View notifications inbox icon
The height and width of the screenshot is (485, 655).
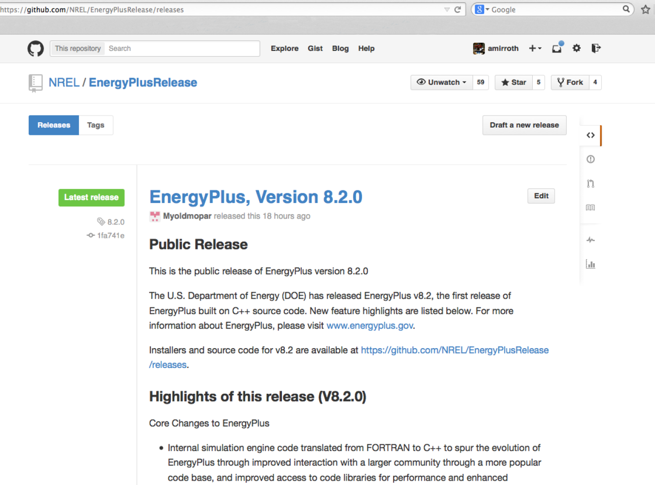(x=557, y=48)
